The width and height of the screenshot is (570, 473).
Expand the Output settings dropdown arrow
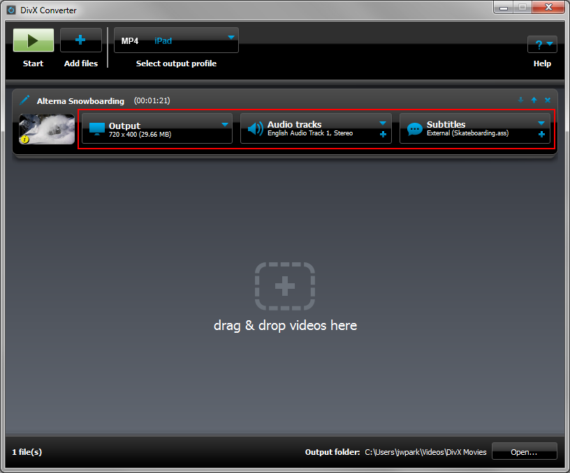(225, 124)
